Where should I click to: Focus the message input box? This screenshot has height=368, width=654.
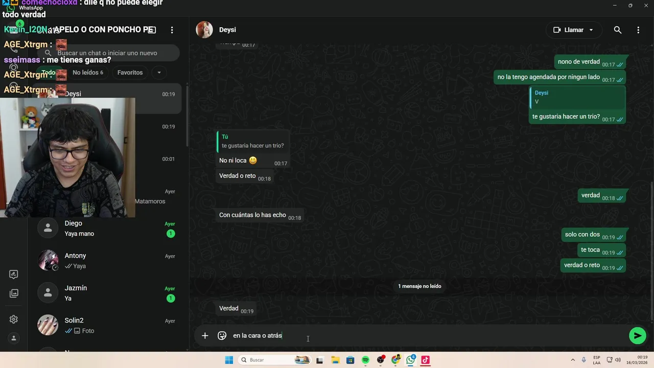click(427, 336)
